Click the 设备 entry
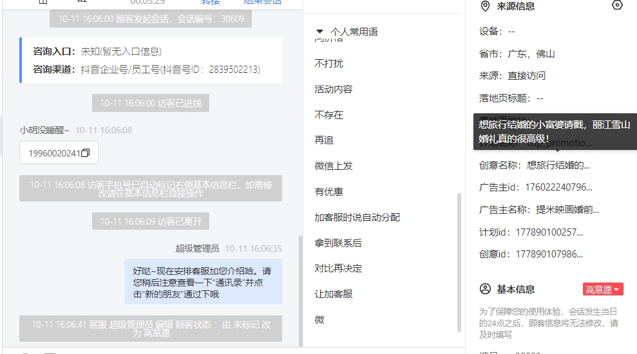Image resolution: width=637 pixels, height=354 pixels. [x=497, y=32]
